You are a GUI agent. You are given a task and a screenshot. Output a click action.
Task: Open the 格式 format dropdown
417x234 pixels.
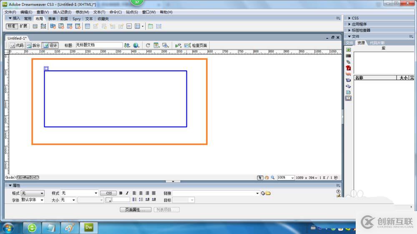point(33,193)
